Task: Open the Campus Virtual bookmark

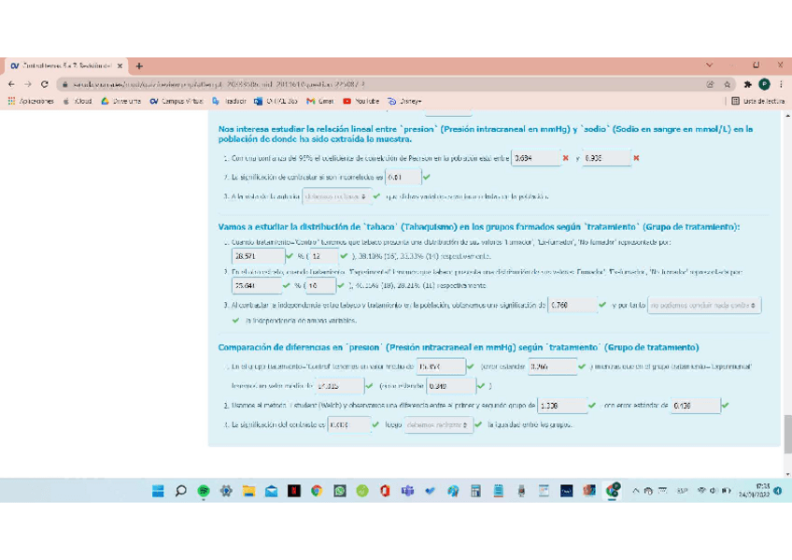Action: tap(176, 101)
